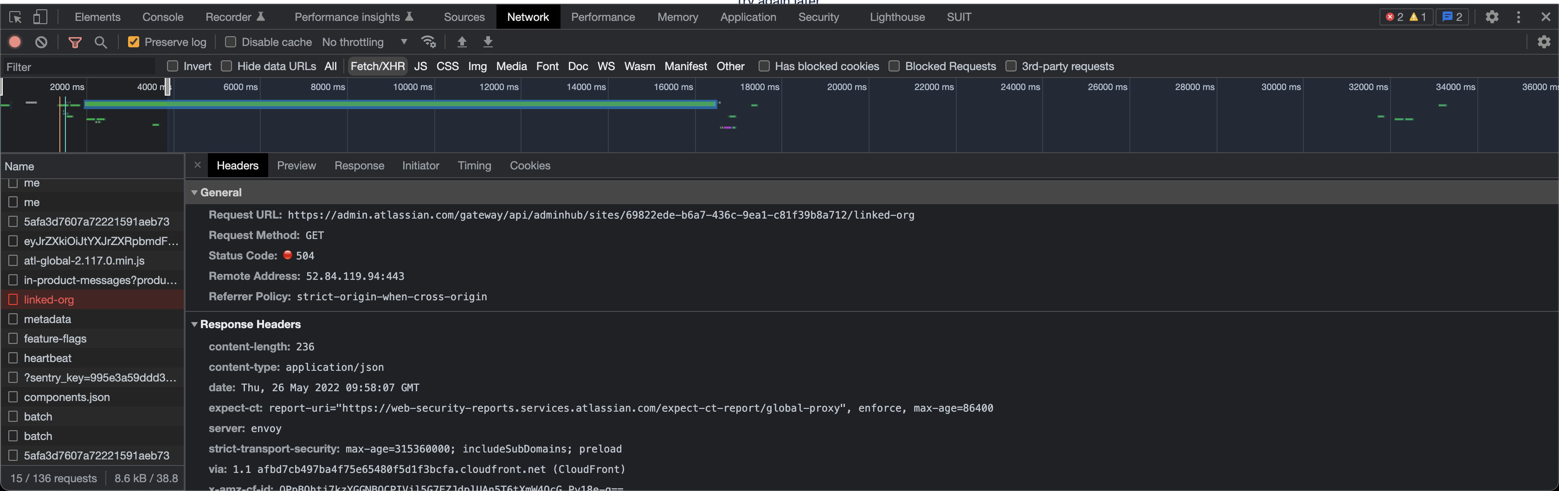
Task: Switch to the Elements panel
Action: point(97,17)
